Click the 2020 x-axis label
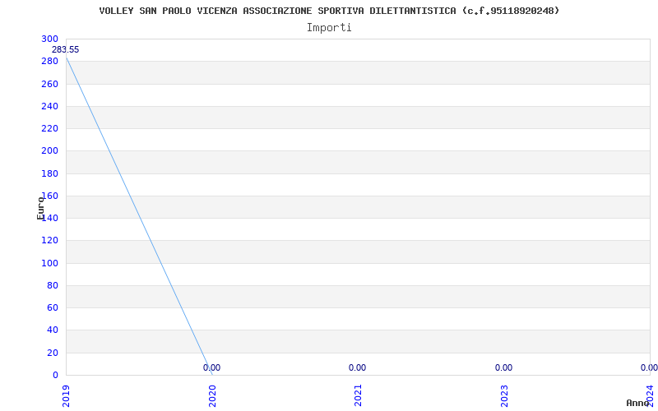 [212, 396]
